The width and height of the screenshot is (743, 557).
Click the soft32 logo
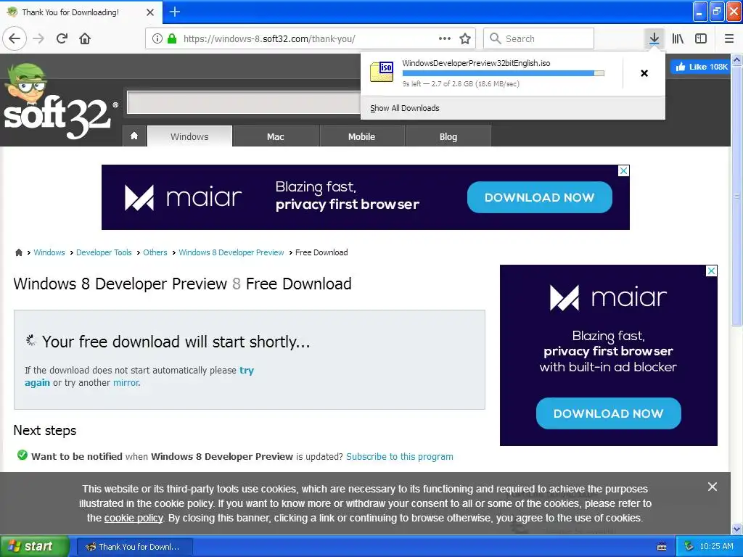click(x=58, y=103)
